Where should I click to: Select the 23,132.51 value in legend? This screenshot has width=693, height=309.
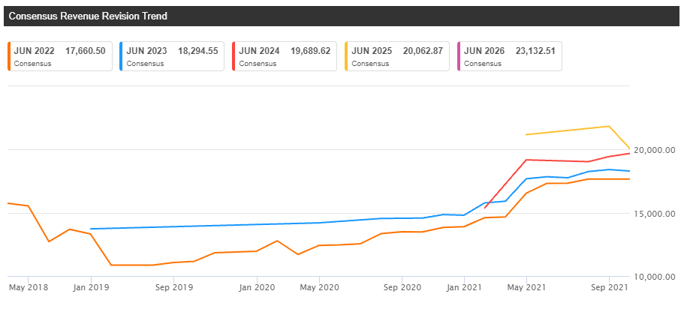point(535,51)
